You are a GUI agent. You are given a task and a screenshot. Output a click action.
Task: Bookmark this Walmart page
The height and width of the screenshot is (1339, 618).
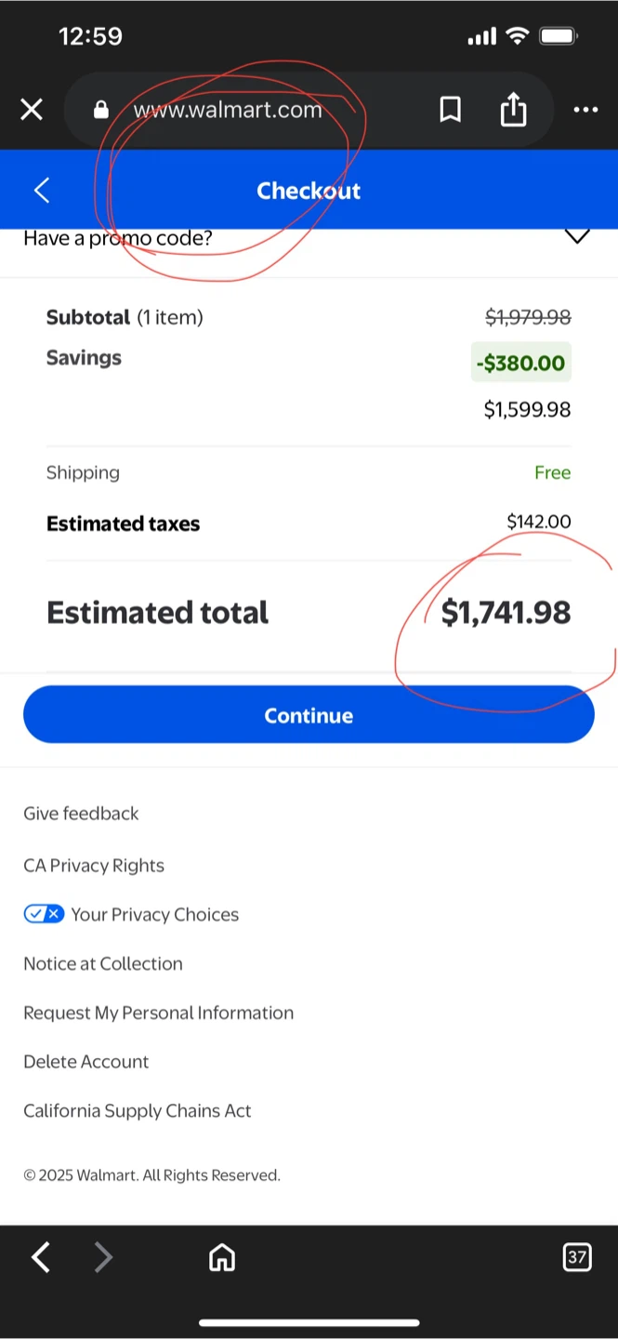coord(451,111)
